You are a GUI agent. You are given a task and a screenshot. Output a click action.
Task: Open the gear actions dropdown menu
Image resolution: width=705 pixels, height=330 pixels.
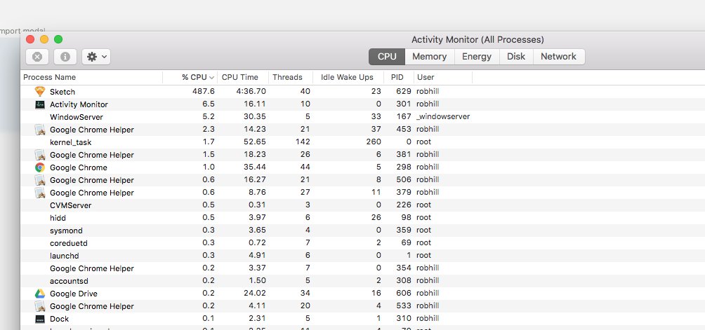click(96, 57)
